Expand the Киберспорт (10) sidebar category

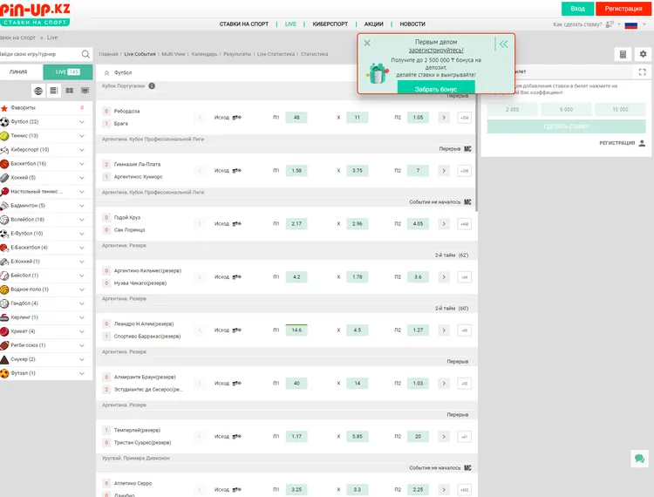coord(82,150)
